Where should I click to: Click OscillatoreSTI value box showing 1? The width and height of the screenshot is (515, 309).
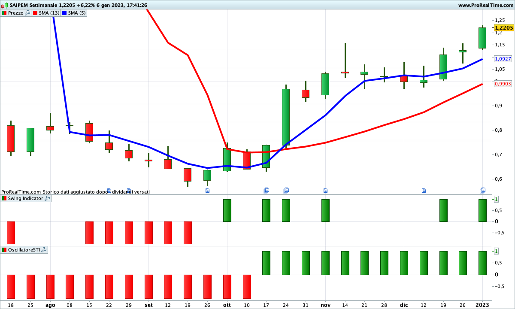496,251
